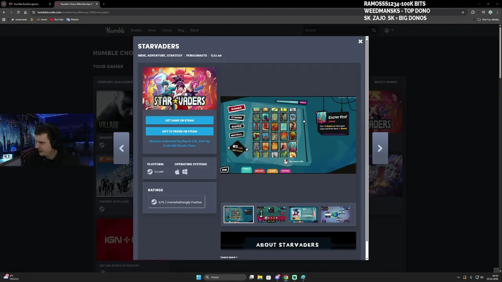This screenshot has height=282, width=502.
Task: Open Discord from the taskbar
Action: [277, 277]
